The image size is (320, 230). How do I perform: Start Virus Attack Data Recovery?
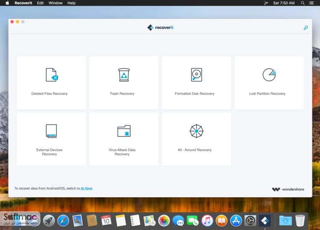[x=124, y=139]
